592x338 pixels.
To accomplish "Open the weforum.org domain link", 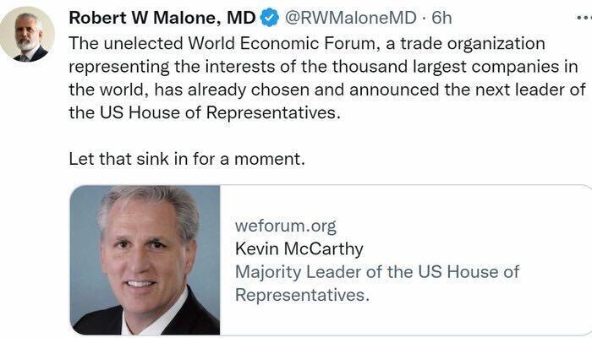I will 285,226.
